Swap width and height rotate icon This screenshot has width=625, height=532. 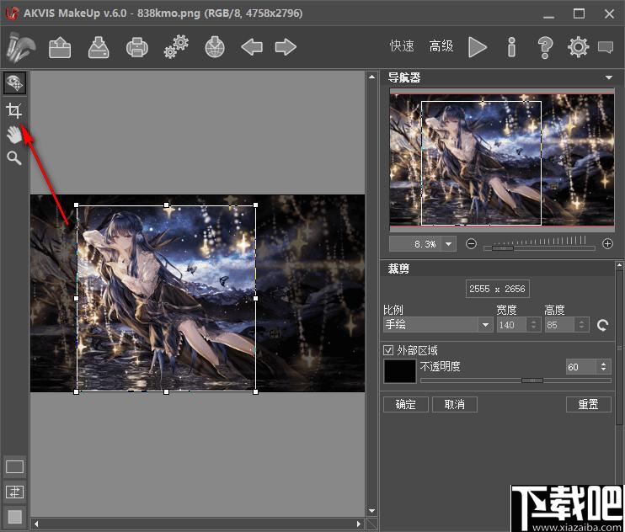coord(603,325)
